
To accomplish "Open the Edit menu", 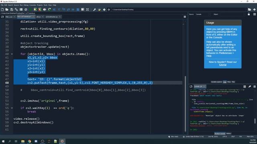I will [x=6, y=5].
